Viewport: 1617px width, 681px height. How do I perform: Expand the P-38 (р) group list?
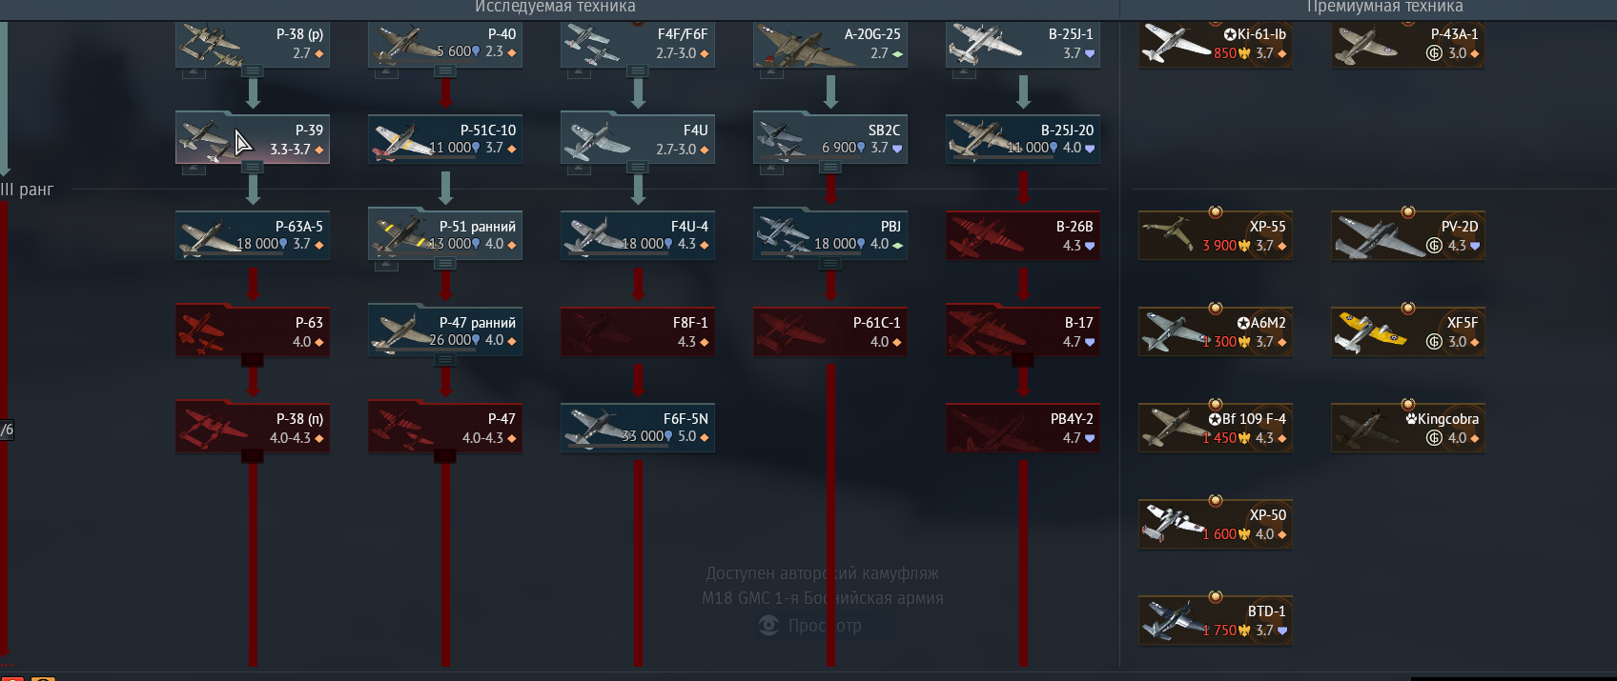point(253,71)
